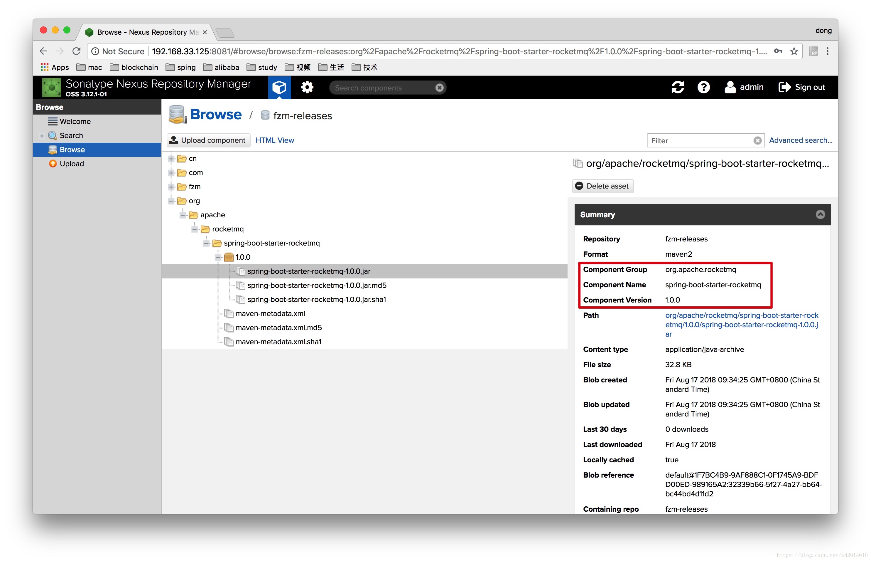Screen dimensions: 871x561
Task: Select spring-boot-starter-rocketmq-1.0.0.jar.sha1 asset
Action: tap(316, 300)
